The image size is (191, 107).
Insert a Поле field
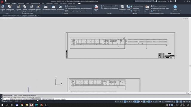pyautogui.click(x=128, y=7)
